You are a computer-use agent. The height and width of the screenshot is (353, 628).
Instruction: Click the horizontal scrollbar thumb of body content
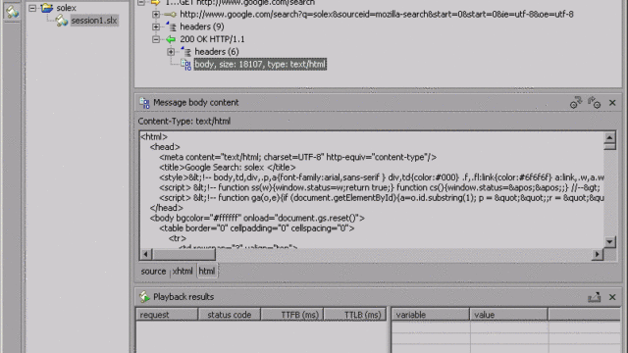point(184,254)
